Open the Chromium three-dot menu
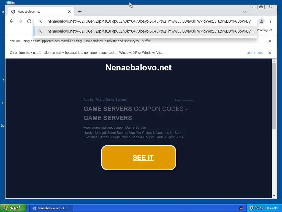This screenshot has height=212, width=282. point(270,21)
